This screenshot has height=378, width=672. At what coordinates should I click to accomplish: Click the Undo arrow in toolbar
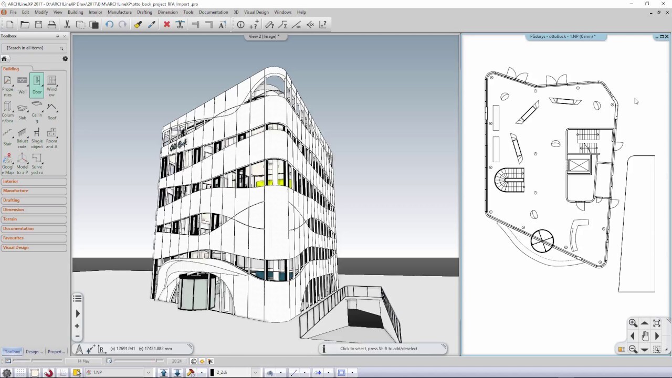pyautogui.click(x=109, y=25)
